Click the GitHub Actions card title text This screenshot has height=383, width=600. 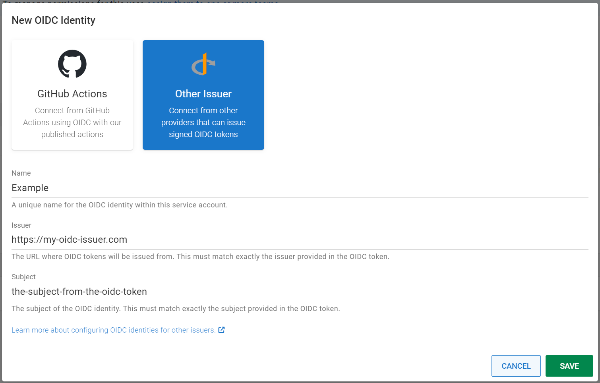(72, 94)
